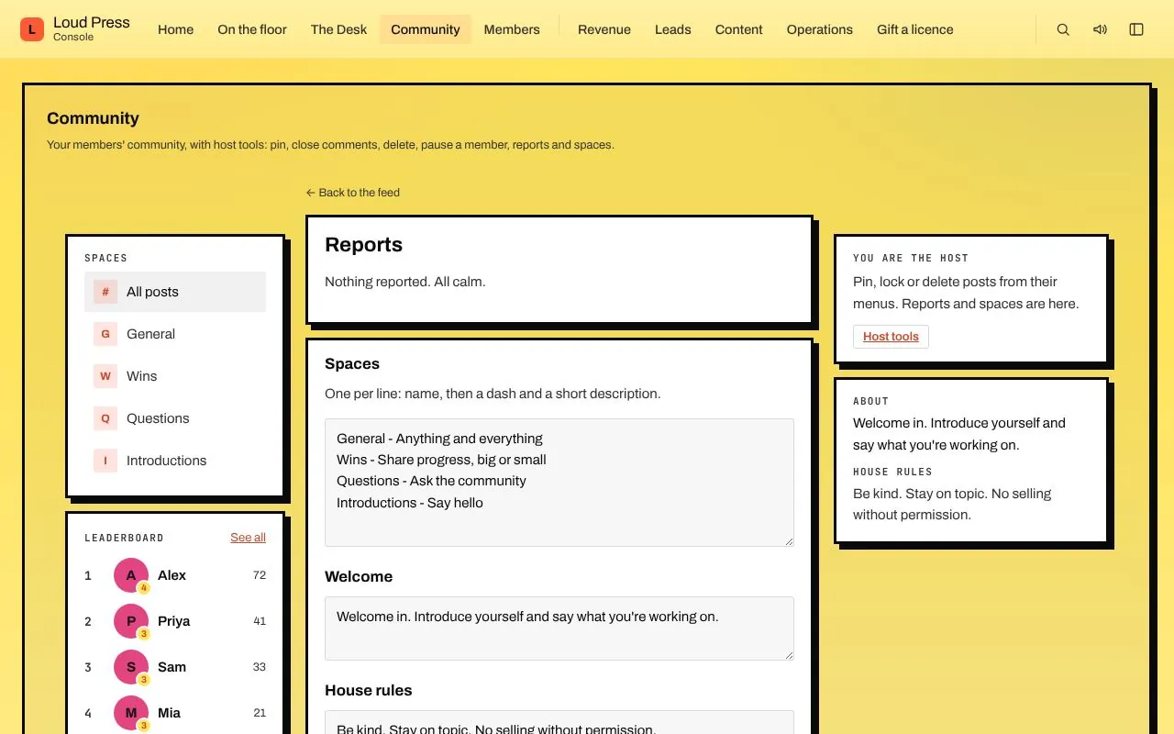Select the Wins space
Viewport: 1174px width, 734px height.
coord(175,376)
